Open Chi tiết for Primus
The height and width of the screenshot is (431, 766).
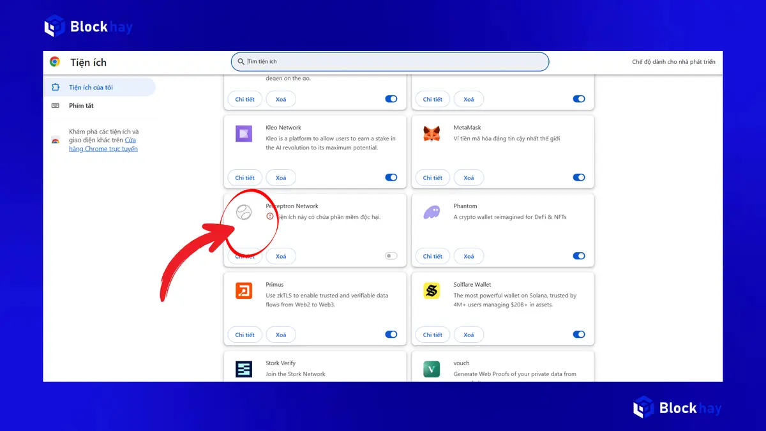244,335
